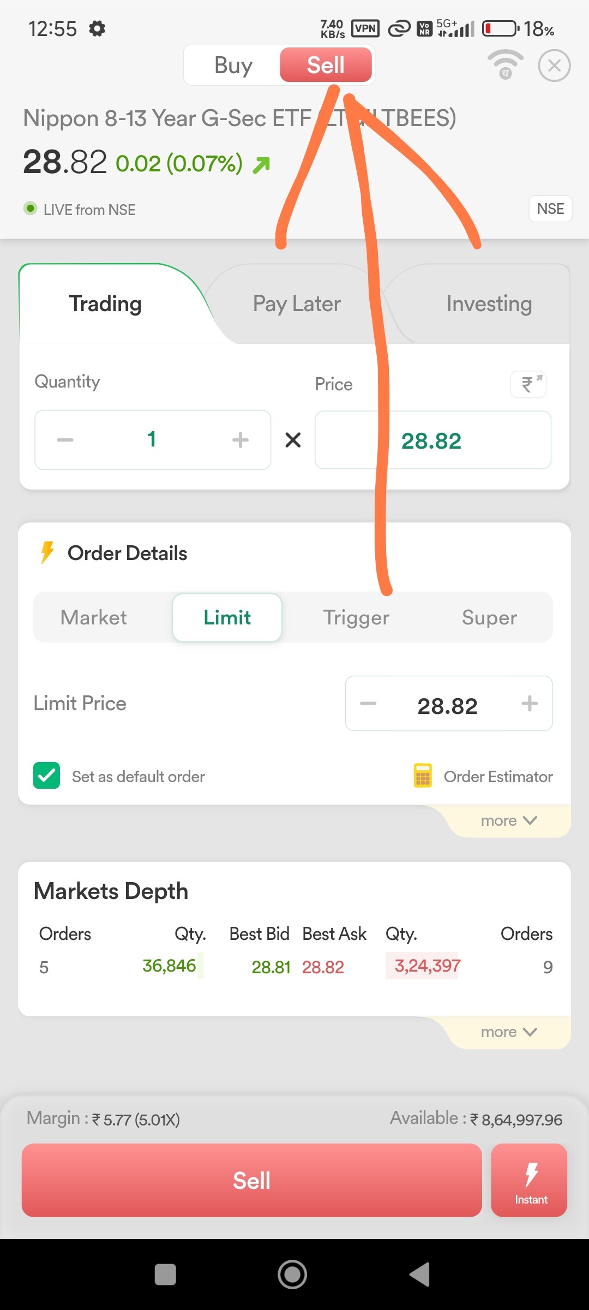
Task: Increase quantity with plus icon
Action: pyautogui.click(x=240, y=440)
